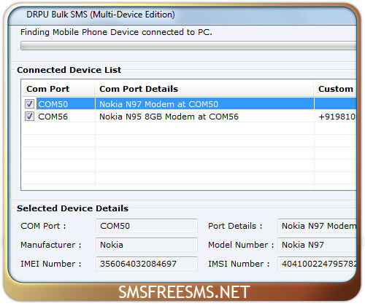Viewport: 365px width, 306px height.
Task: Uncheck the COM50 device checkbox
Action: coord(29,104)
